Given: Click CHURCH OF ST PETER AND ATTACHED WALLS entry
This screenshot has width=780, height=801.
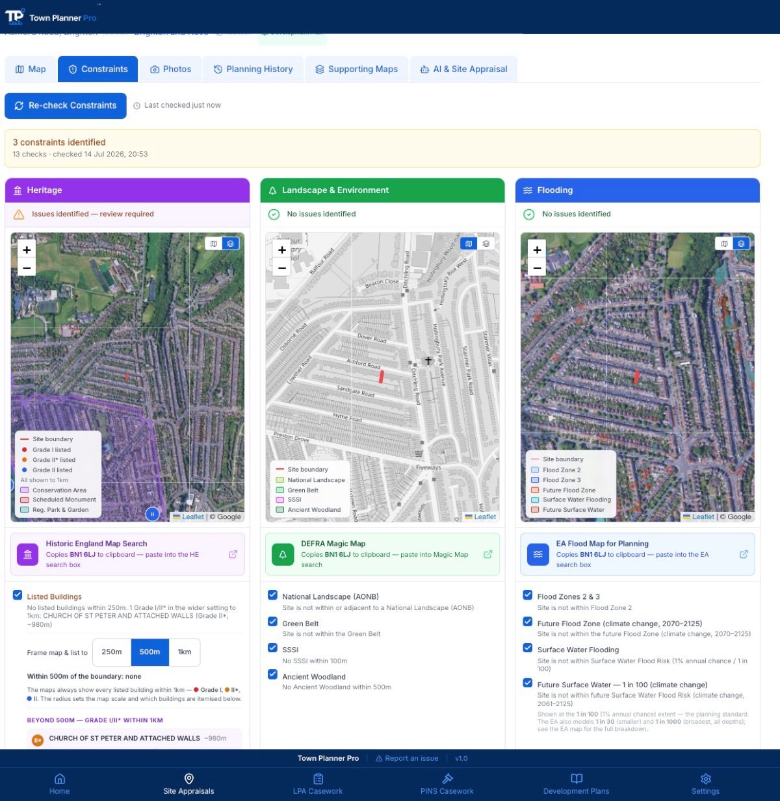Looking at the screenshot, I should point(135,739).
